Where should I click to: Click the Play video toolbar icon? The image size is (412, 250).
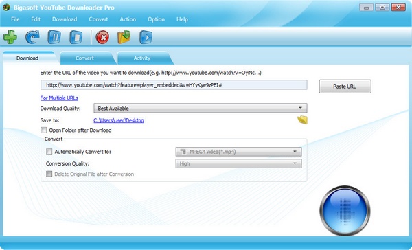(x=146, y=37)
